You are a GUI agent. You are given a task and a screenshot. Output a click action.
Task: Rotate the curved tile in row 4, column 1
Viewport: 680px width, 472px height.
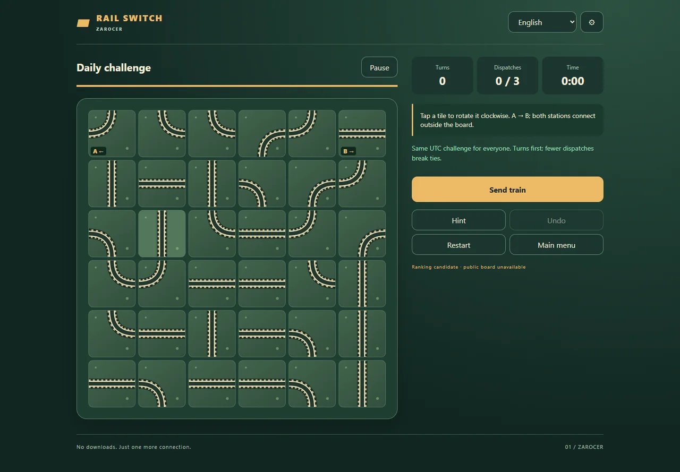(112, 284)
